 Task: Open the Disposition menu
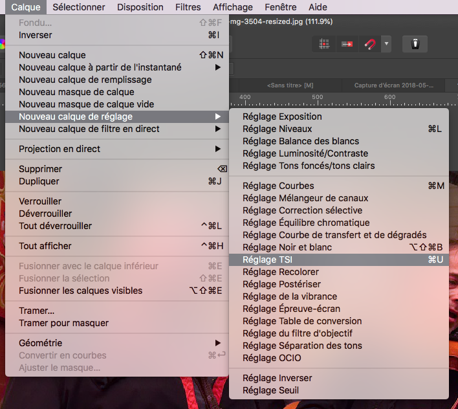click(x=140, y=7)
